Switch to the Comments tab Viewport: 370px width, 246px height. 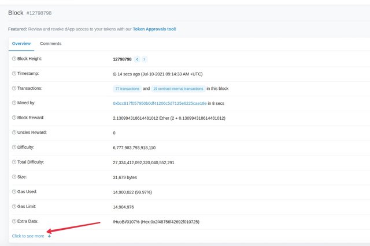click(50, 44)
